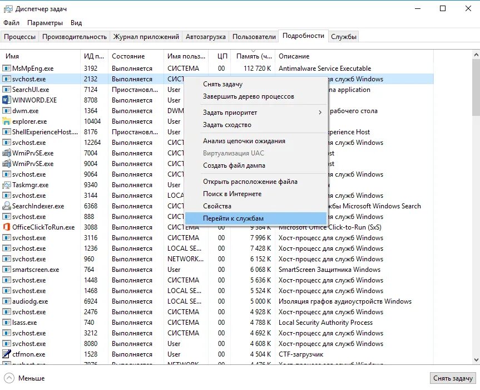Select the Подробности tab
Image resolution: width=480 pixels, height=390 pixels.
tap(303, 36)
